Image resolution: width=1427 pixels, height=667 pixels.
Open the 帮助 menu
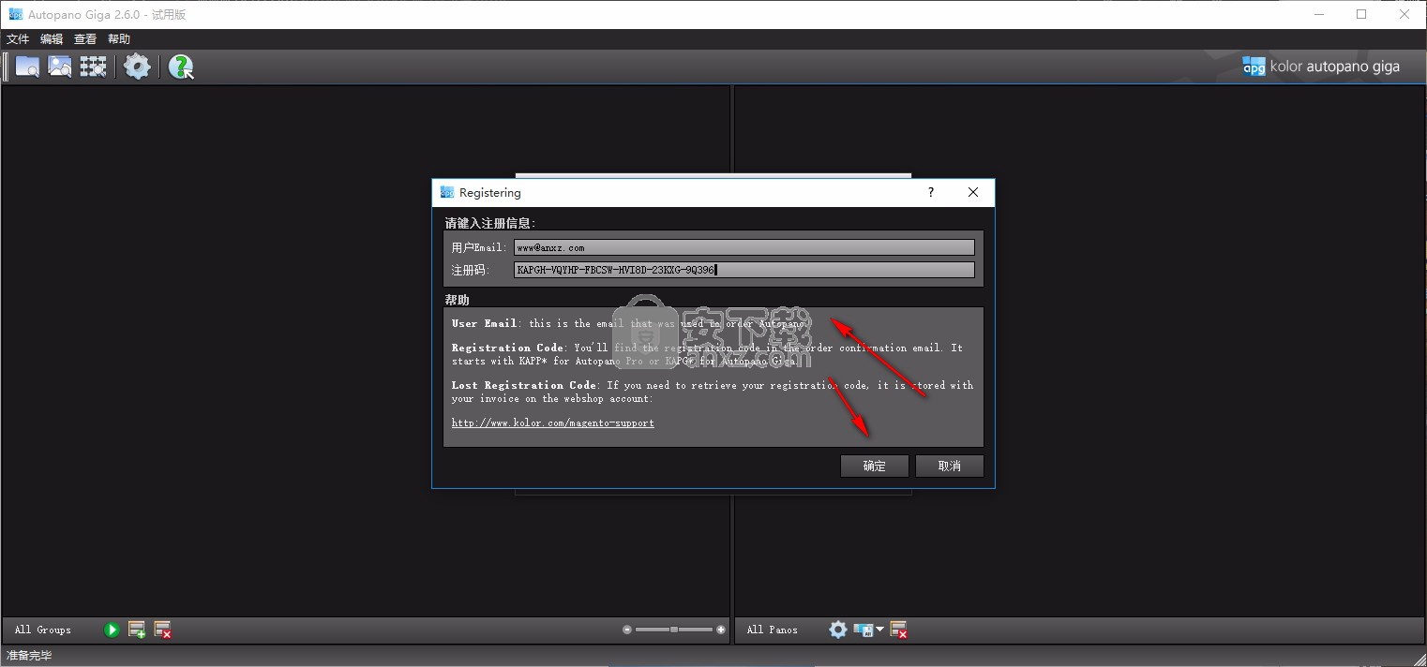[119, 39]
